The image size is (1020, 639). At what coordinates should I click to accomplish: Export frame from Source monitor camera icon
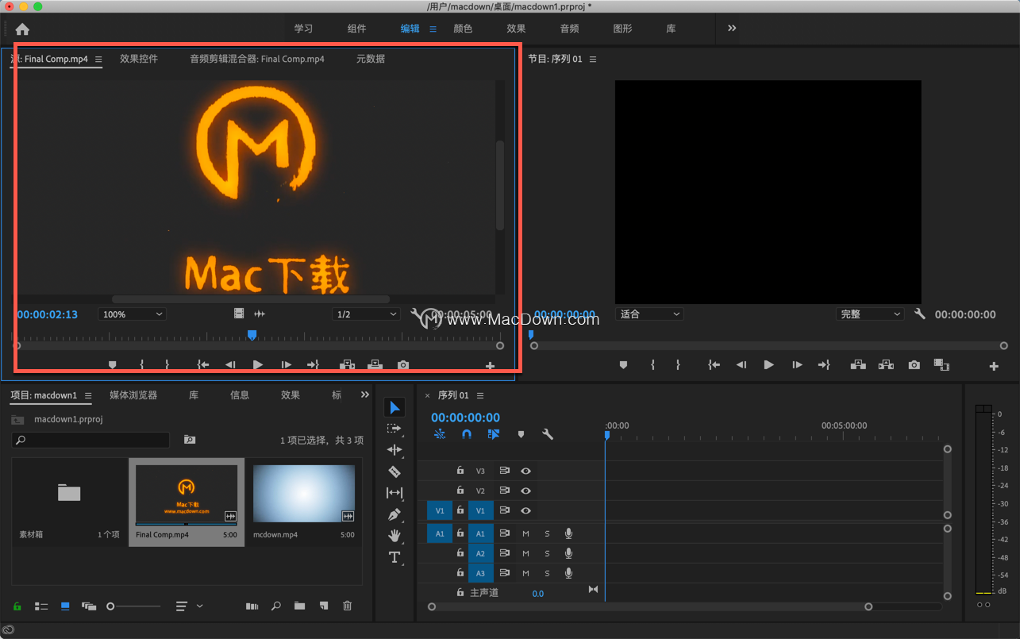[x=403, y=365]
